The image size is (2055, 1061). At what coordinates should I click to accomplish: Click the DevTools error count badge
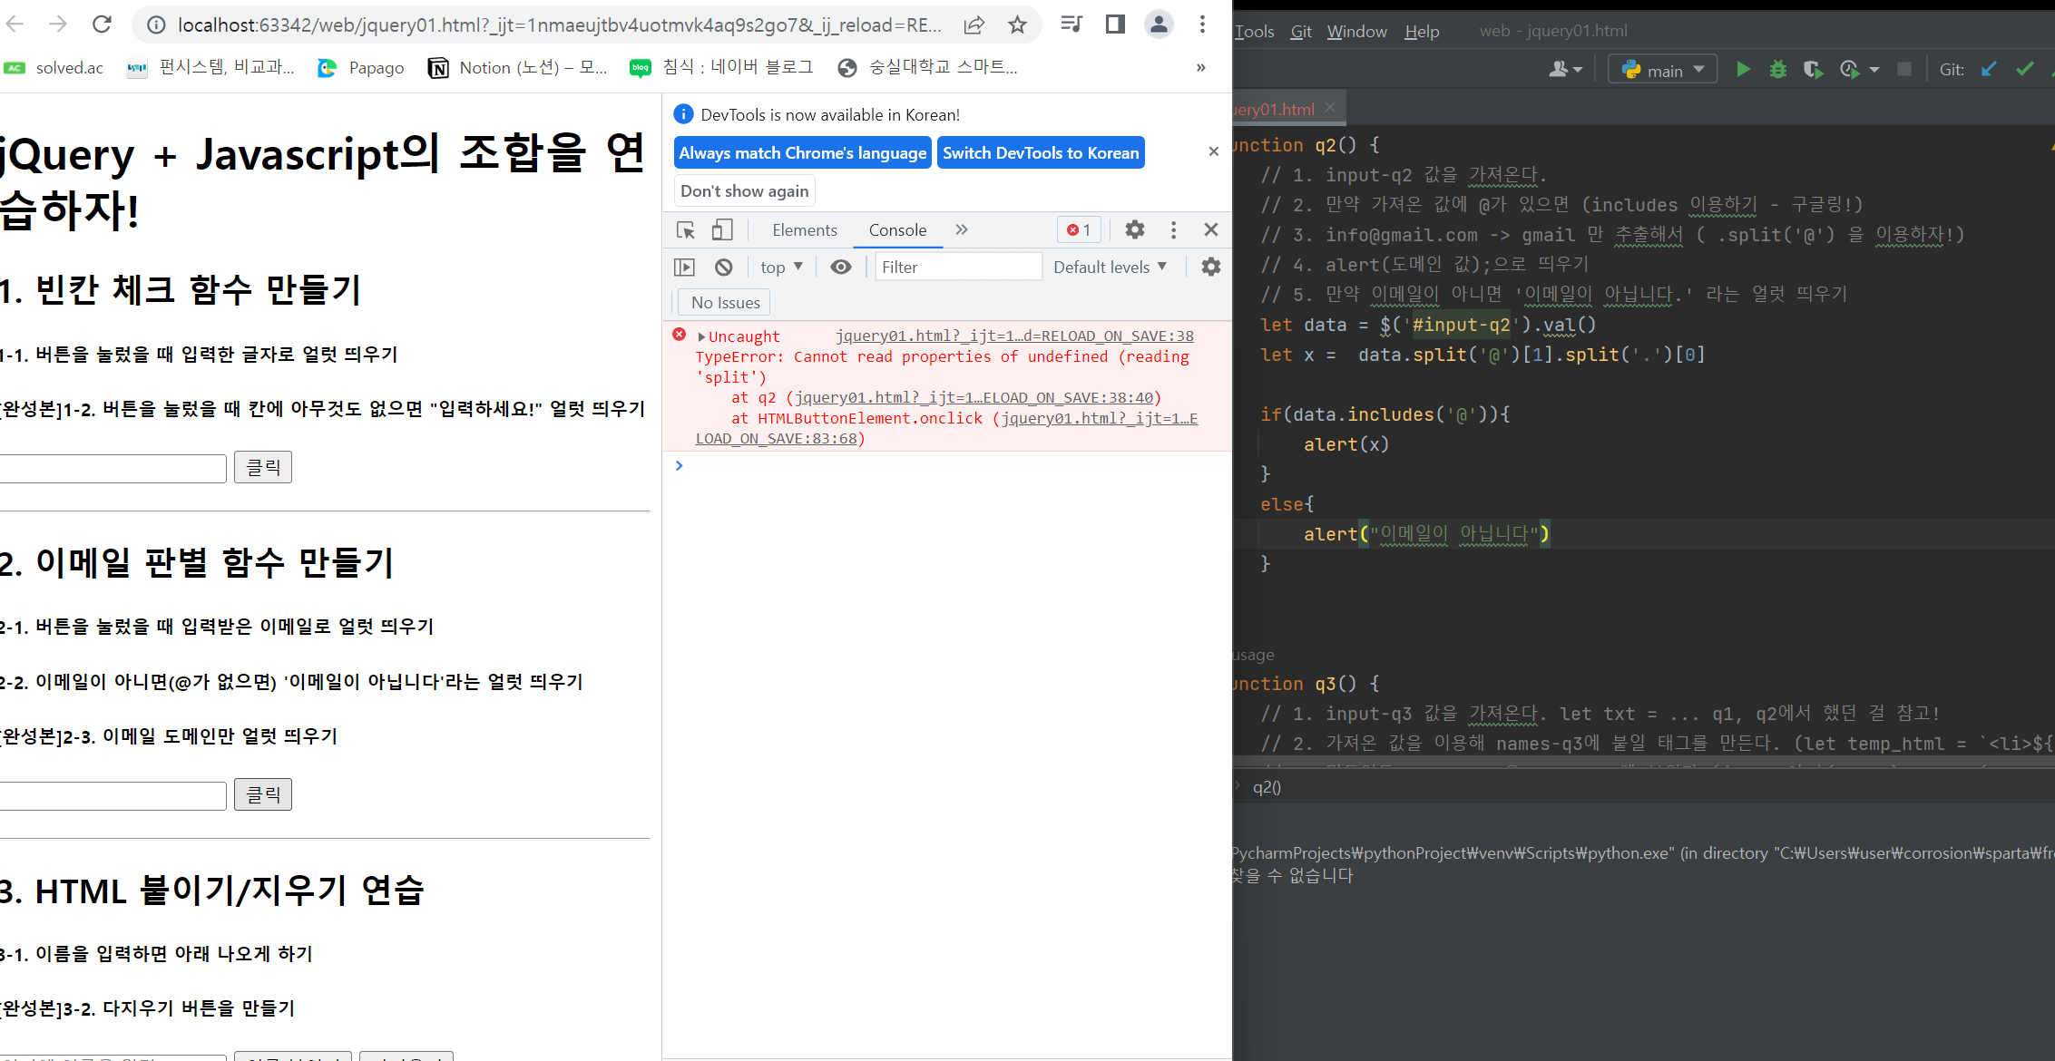coord(1079,230)
